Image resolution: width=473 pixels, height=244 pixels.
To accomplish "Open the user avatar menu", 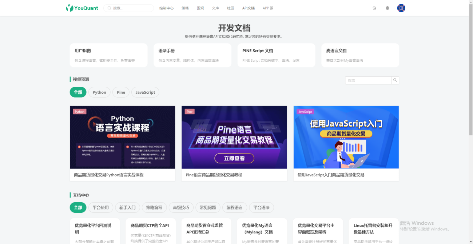I will 401,8.
